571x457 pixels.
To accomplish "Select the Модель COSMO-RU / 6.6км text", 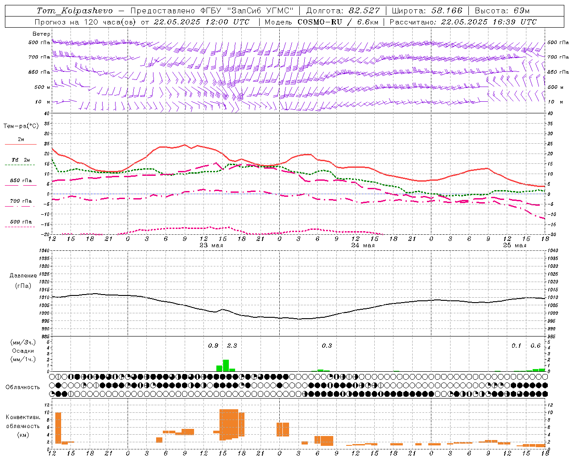I will coord(322,22).
